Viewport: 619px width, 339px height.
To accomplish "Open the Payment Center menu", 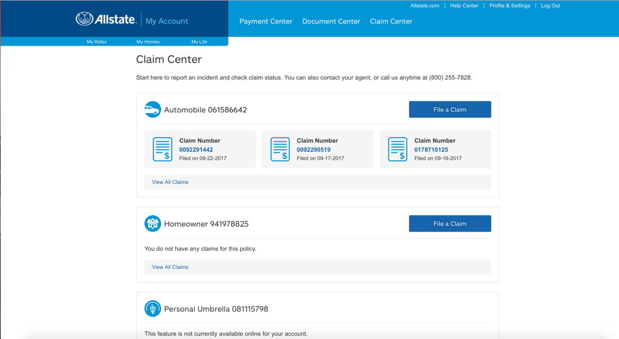I will [x=266, y=21].
